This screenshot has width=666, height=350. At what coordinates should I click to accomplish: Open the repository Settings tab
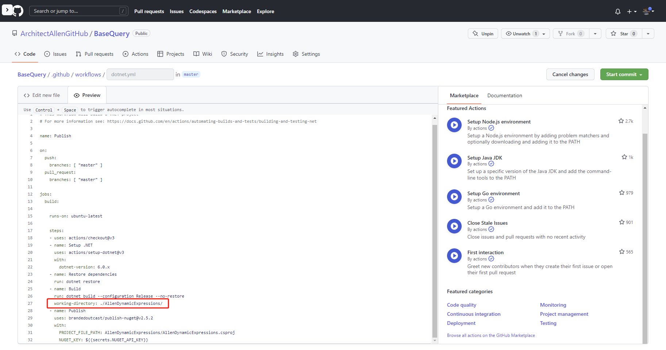point(306,54)
